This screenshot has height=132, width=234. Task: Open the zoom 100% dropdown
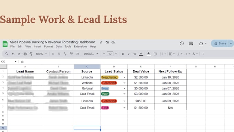pyautogui.click(x=41, y=54)
